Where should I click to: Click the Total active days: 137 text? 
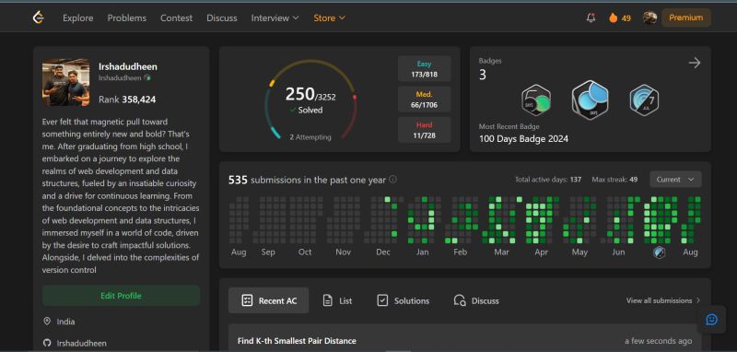pos(548,180)
